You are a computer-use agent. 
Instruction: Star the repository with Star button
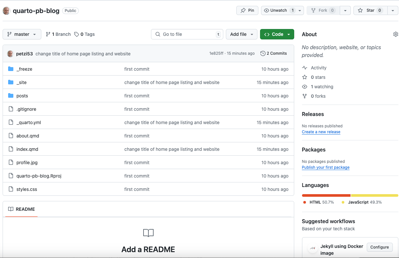370,10
